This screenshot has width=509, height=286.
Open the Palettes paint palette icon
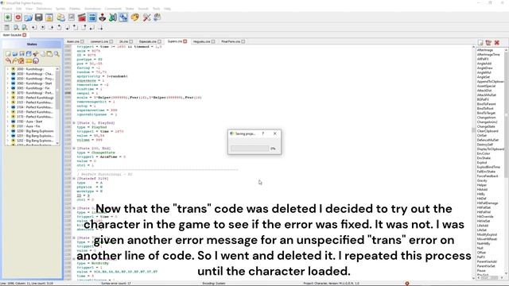pos(135,17)
